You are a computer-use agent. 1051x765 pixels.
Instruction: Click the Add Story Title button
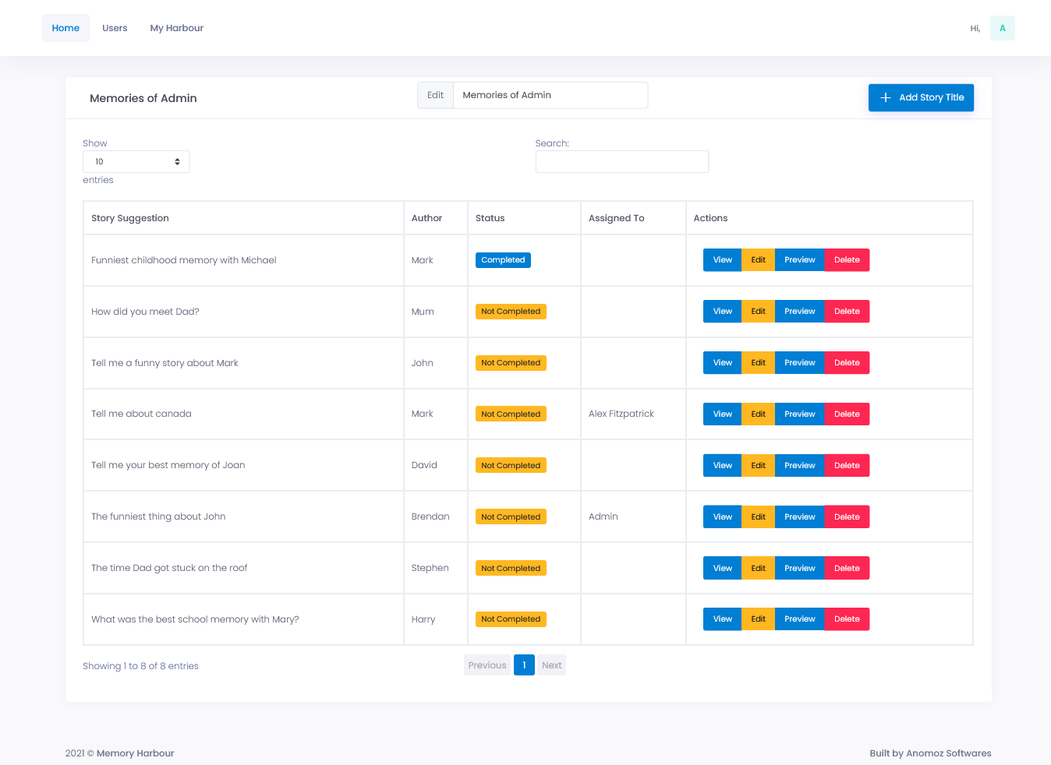921,97
